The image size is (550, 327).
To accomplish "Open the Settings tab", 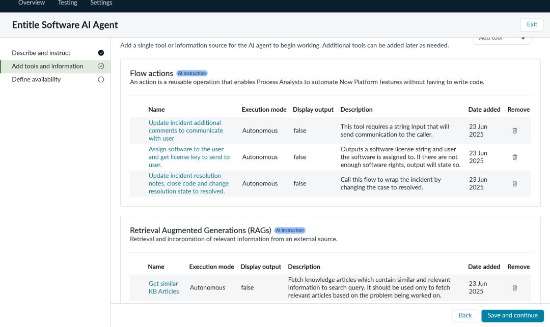I will tap(101, 3).
